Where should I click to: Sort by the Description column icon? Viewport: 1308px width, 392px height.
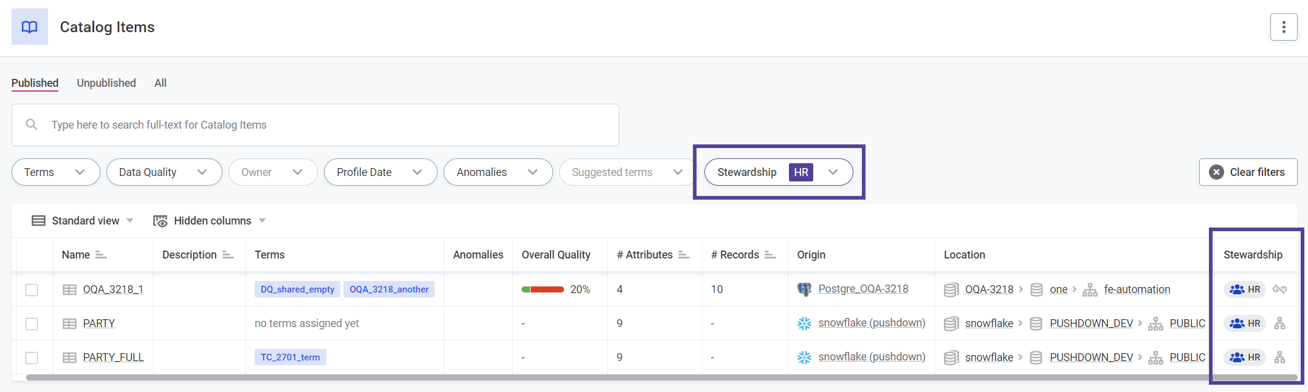coord(228,255)
